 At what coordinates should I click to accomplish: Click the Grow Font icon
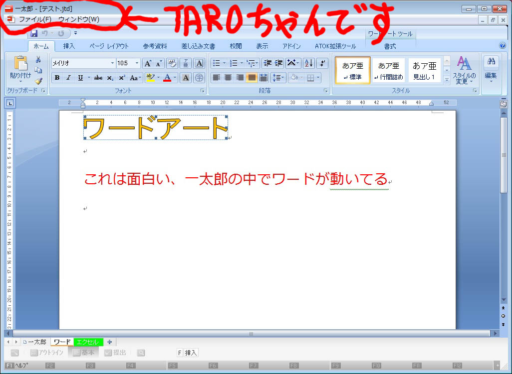[x=148, y=63]
